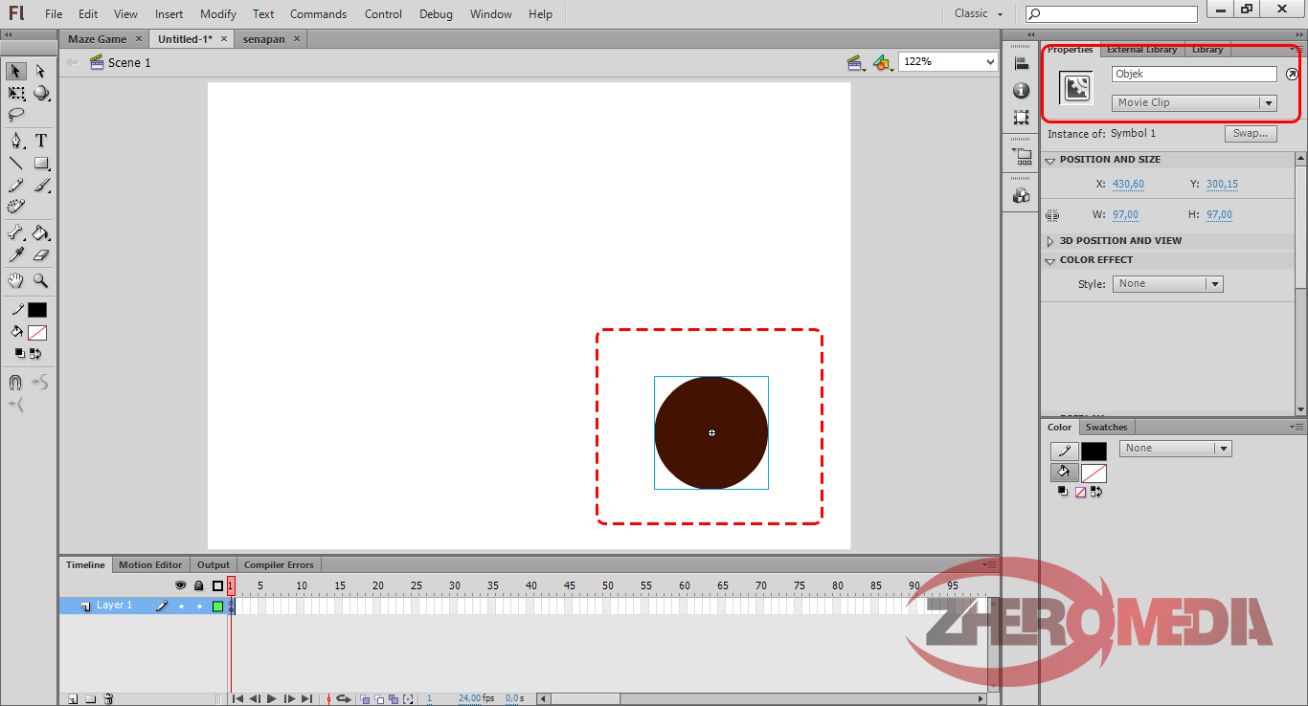Toggle Onion Skin in timeline
This screenshot has width=1308, height=706.
365,699
